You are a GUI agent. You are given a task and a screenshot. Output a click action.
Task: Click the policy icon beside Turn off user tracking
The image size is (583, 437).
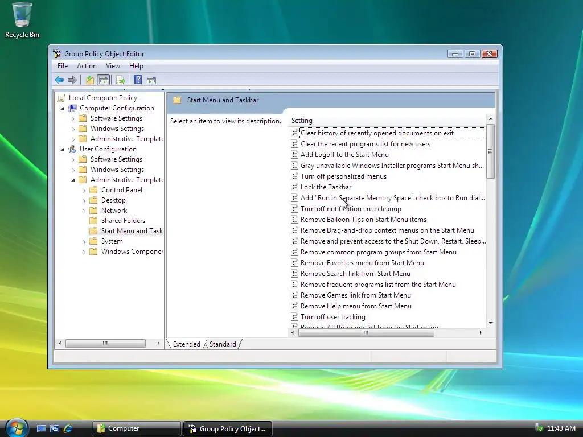tap(294, 316)
